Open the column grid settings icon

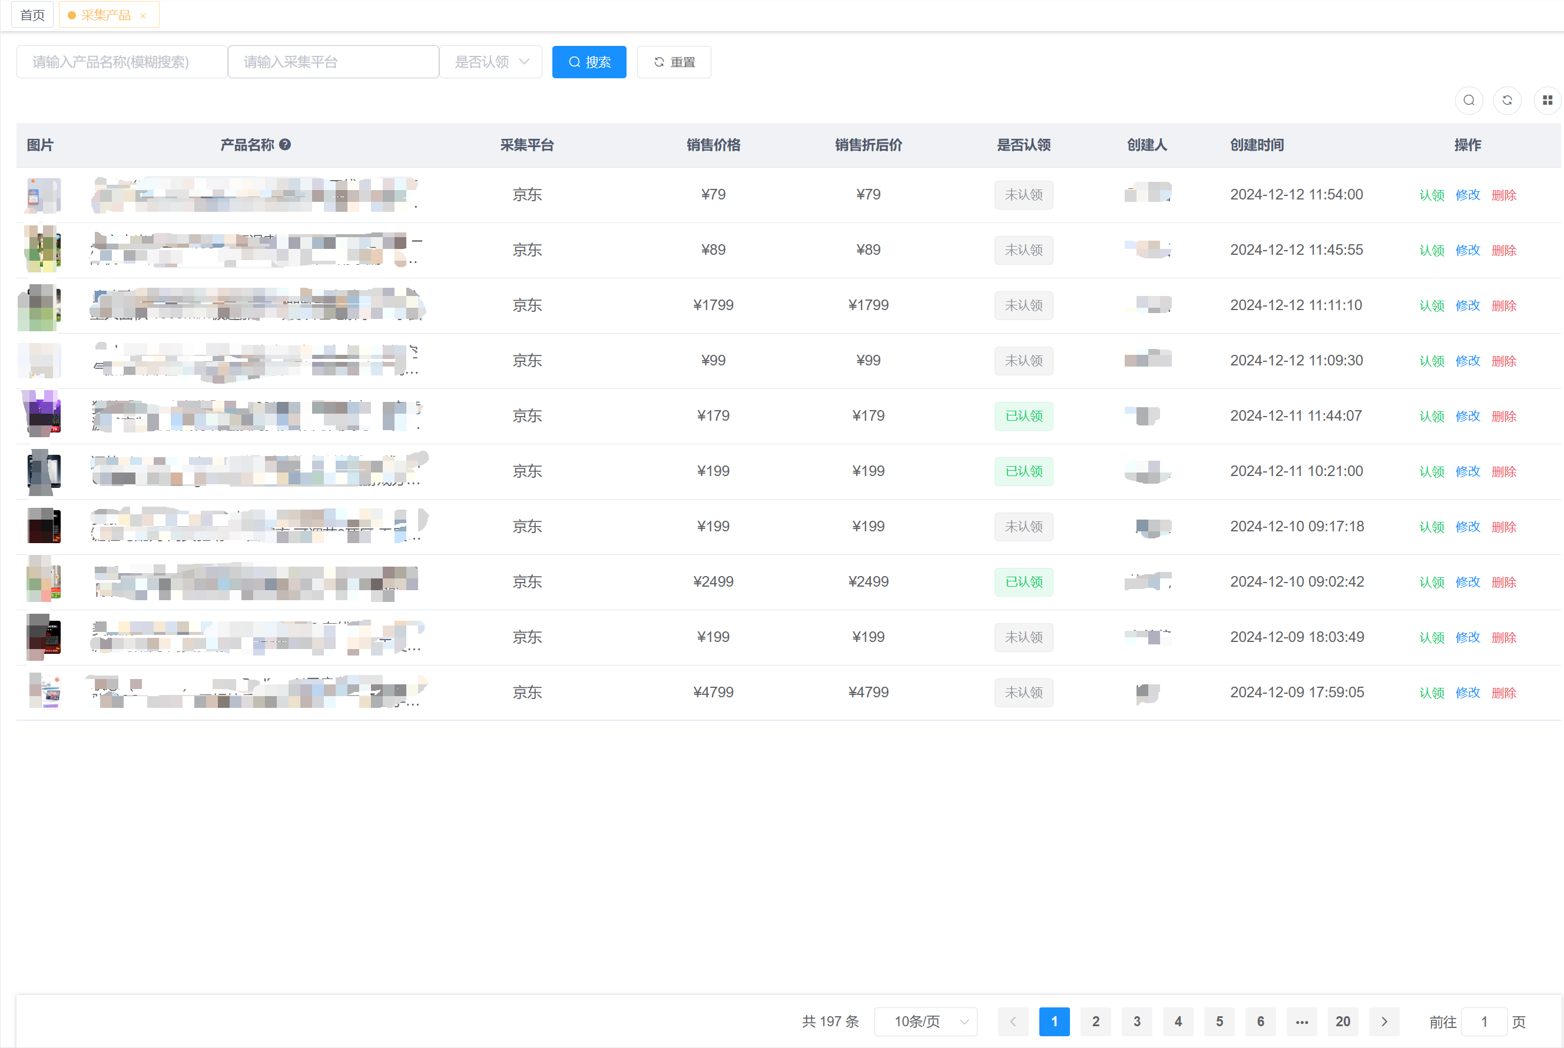pos(1546,100)
